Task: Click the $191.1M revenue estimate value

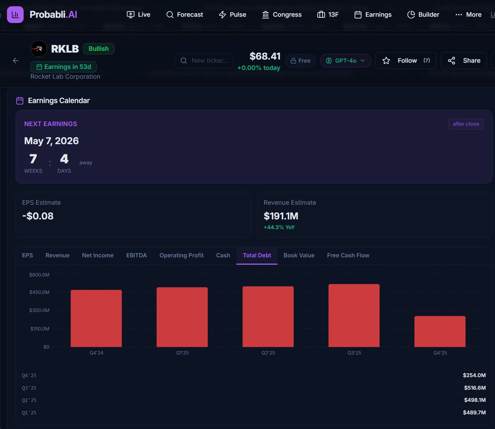Action: point(281,216)
